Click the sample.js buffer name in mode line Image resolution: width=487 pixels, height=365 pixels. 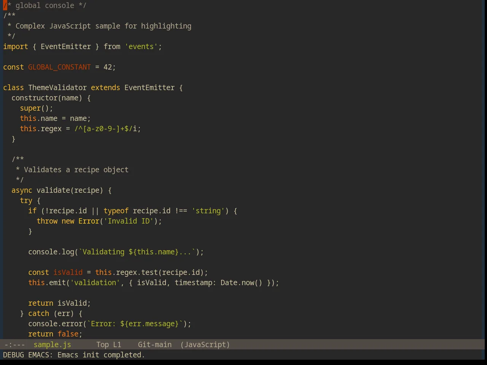coord(52,344)
